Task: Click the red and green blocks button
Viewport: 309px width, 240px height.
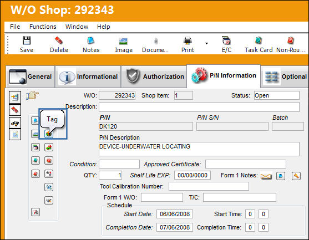Action: tap(49, 147)
